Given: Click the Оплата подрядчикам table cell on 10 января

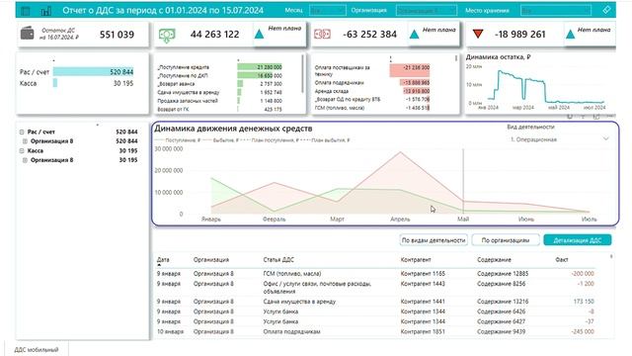Looking at the screenshot, I should click(291, 331).
